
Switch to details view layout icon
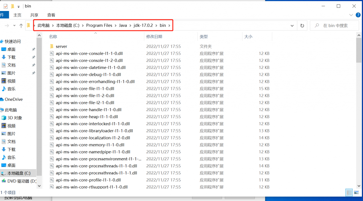click(x=349, y=193)
